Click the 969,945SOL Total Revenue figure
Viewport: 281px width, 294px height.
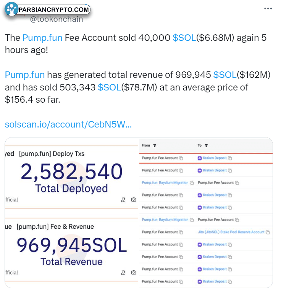(x=72, y=245)
